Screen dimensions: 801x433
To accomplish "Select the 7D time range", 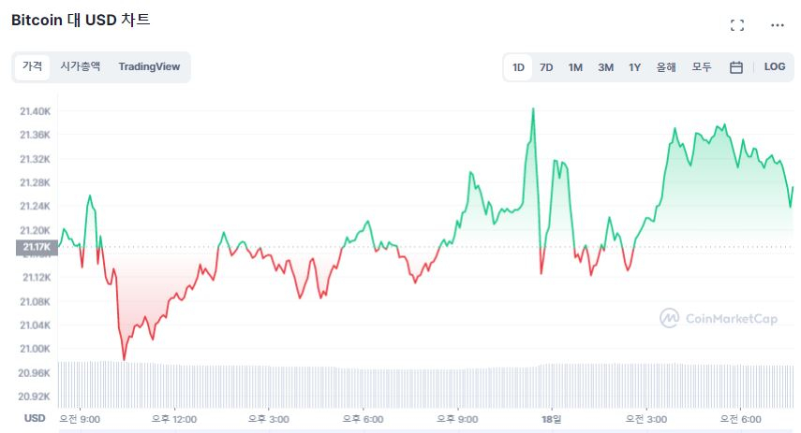I will pyautogui.click(x=546, y=67).
